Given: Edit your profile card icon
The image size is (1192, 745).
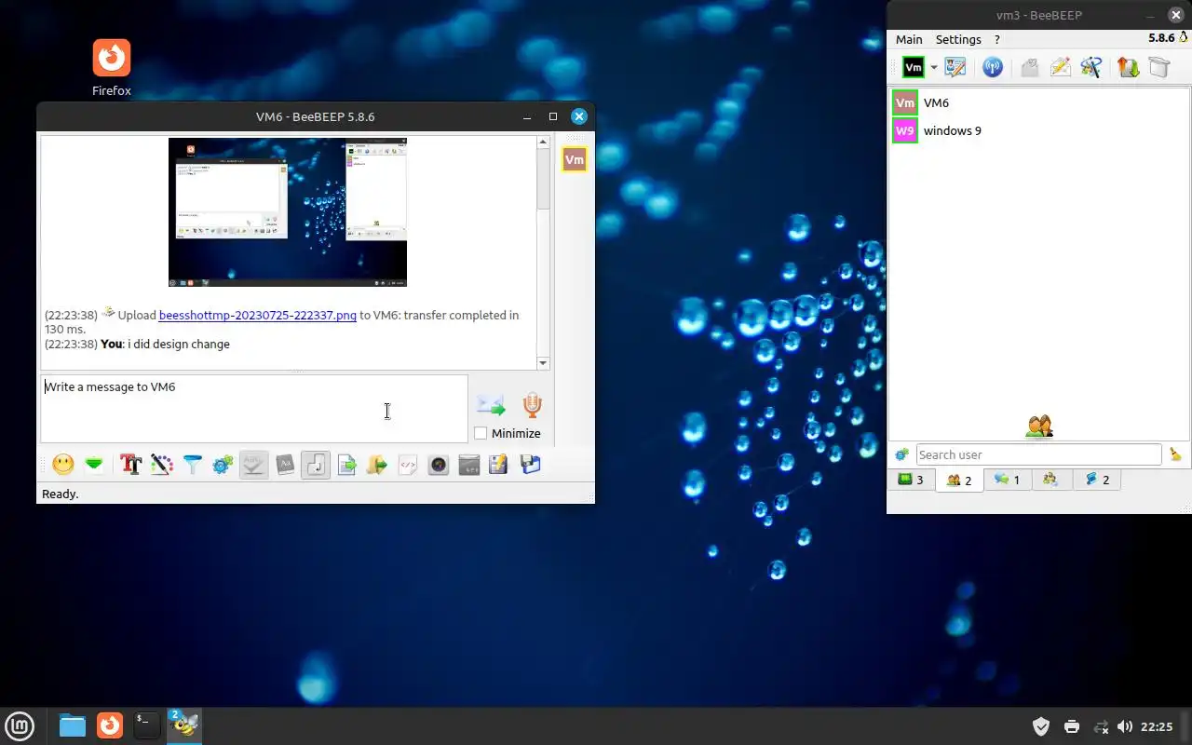Looking at the screenshot, I should click(x=955, y=67).
